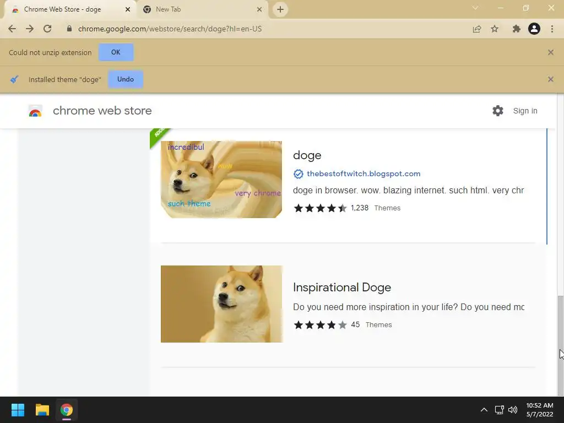Switch to the New Tab tab
The height and width of the screenshot is (423, 564).
click(203, 10)
